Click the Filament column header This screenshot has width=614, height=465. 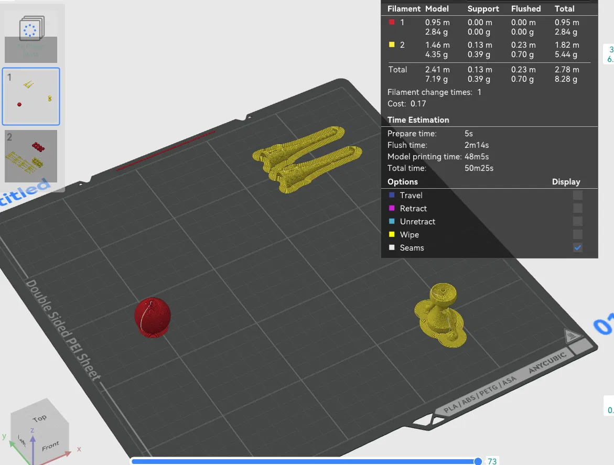pos(404,8)
